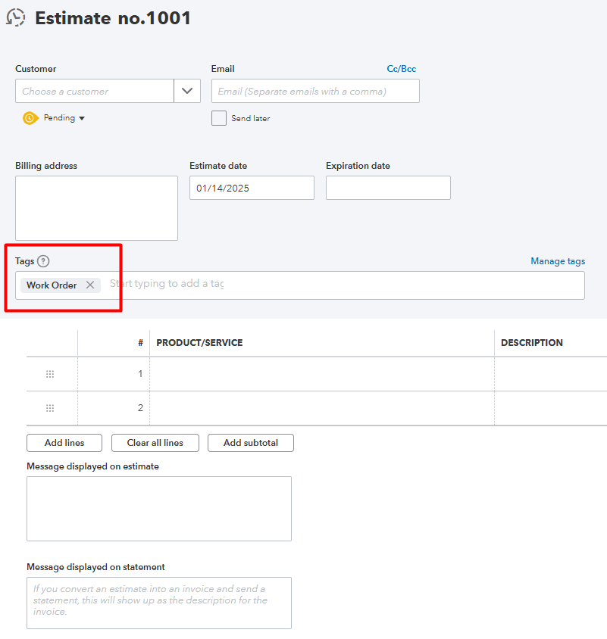Open the Manage tags link
Image resolution: width=607 pixels, height=639 pixels.
[x=558, y=260]
